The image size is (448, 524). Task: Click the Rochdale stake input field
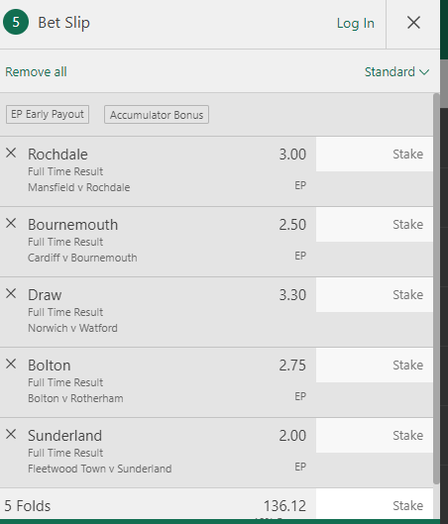[x=375, y=155]
